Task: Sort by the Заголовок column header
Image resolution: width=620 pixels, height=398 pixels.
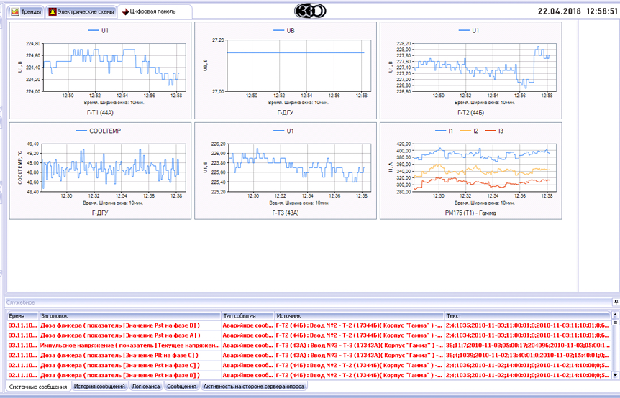Action: (129, 316)
